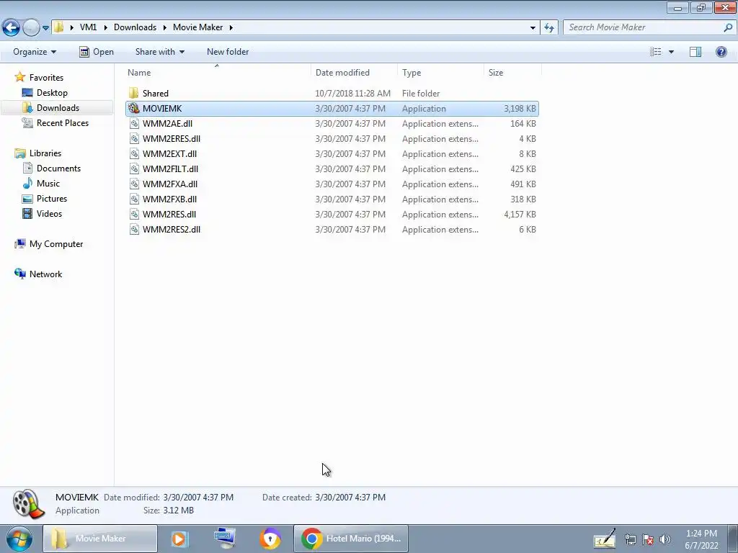The width and height of the screenshot is (738, 553).
Task: Open Desktop in the navigation pane
Action: [45, 93]
